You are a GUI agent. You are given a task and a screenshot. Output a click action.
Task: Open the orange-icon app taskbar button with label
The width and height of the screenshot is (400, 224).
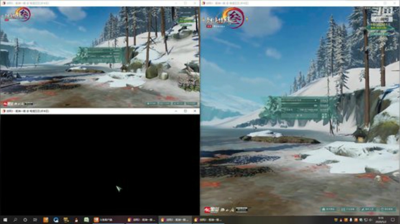coord(108,220)
